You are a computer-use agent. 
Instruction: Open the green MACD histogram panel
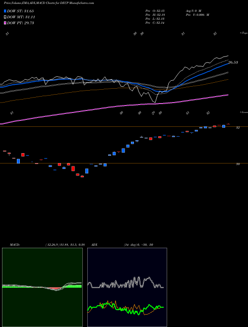pos(42,287)
